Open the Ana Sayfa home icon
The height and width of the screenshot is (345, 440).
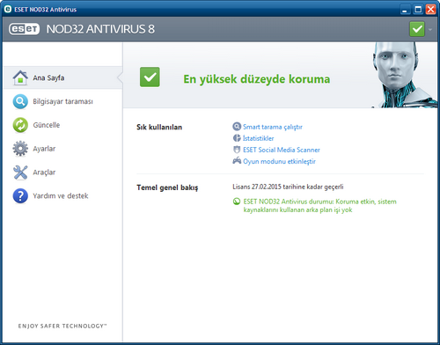click(x=20, y=77)
